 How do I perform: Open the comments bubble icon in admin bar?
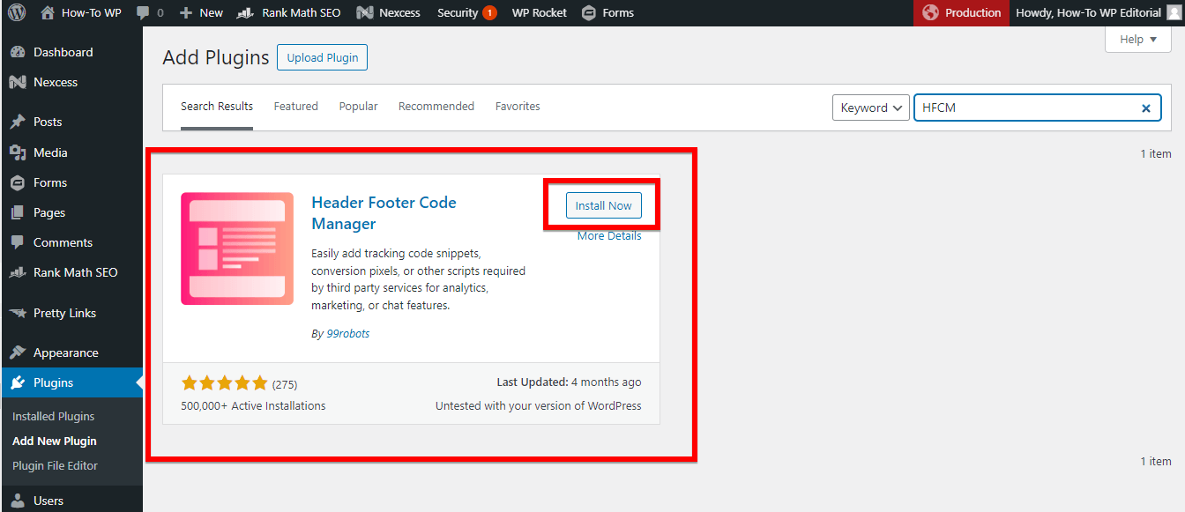143,13
